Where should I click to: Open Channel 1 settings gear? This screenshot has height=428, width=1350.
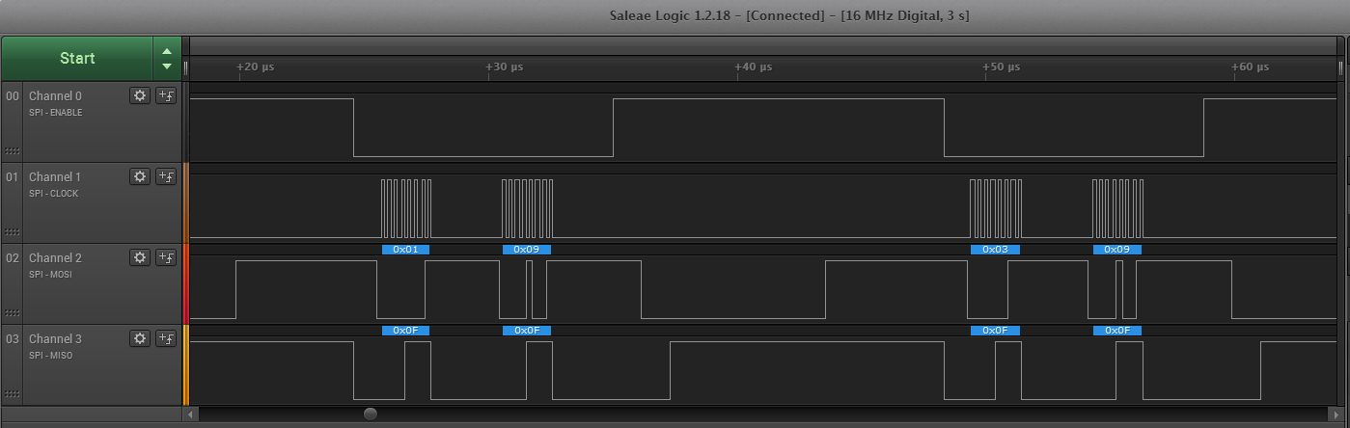pos(140,176)
